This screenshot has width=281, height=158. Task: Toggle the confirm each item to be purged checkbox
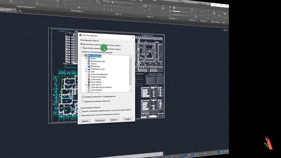pyautogui.click(x=83, y=97)
